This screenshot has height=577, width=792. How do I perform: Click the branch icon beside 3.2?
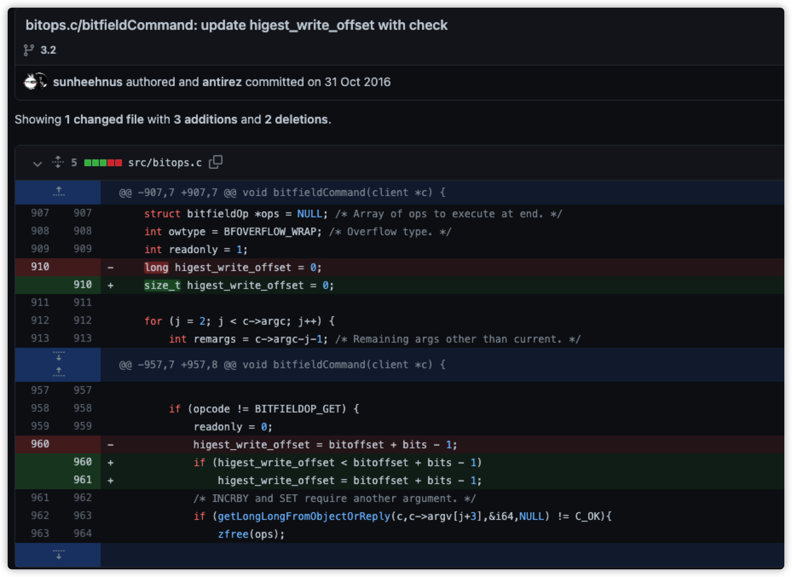tap(29, 50)
